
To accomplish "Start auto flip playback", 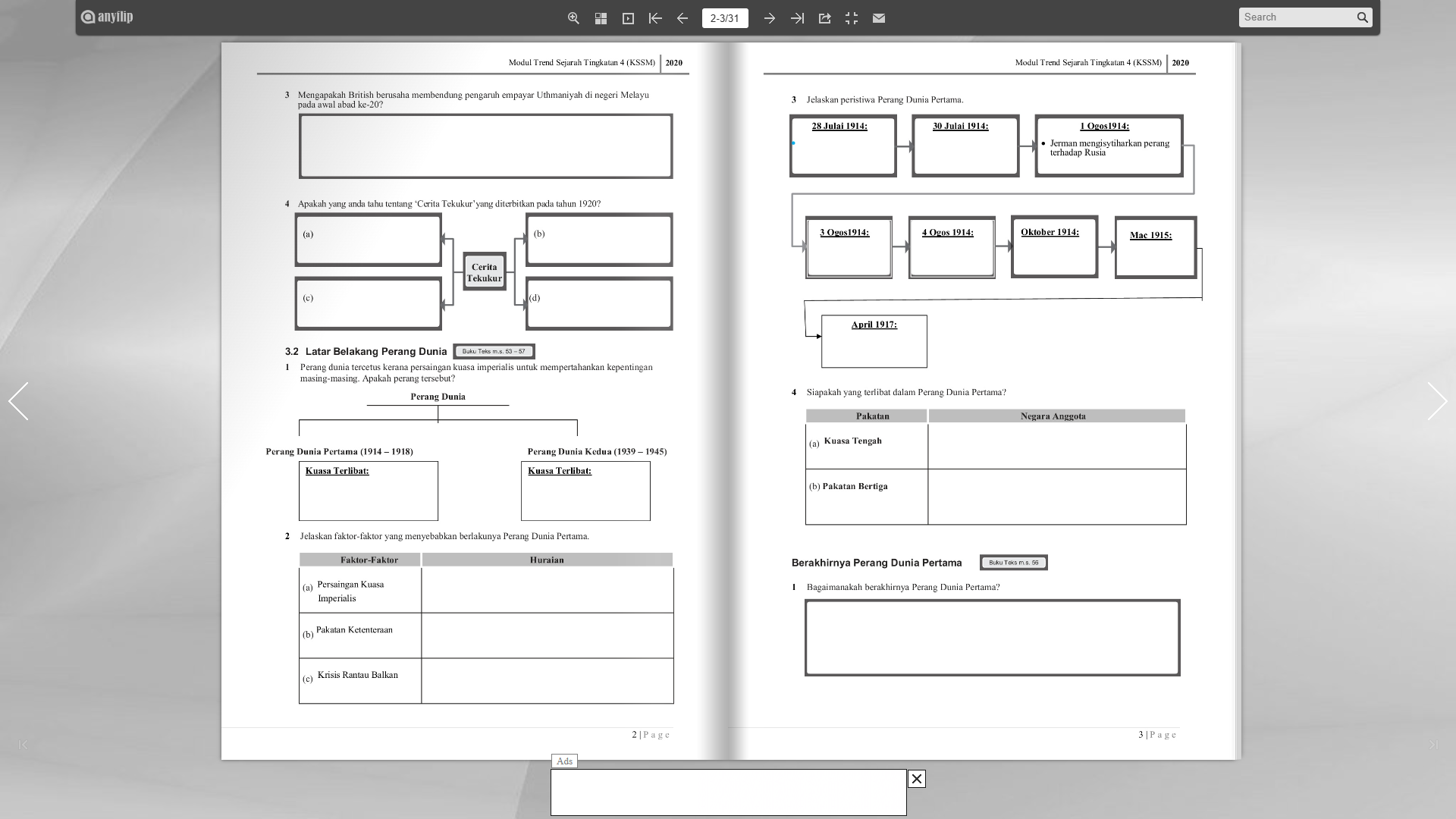I will pyautogui.click(x=628, y=18).
